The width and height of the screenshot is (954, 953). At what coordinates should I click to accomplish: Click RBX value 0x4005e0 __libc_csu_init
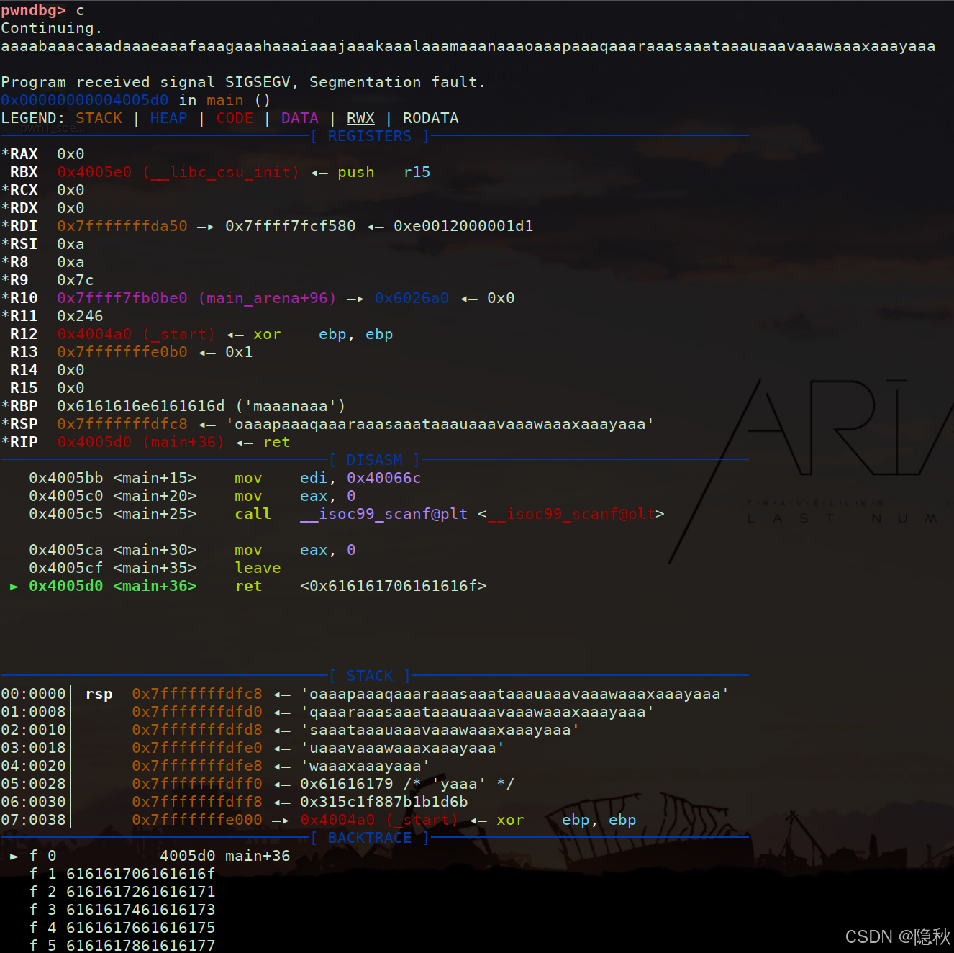(x=178, y=172)
